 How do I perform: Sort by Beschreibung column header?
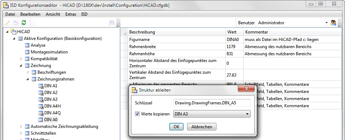coord(176,32)
